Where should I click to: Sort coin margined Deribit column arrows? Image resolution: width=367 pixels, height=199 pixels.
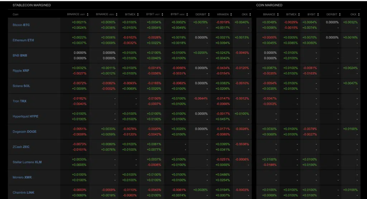tap(340, 14)
